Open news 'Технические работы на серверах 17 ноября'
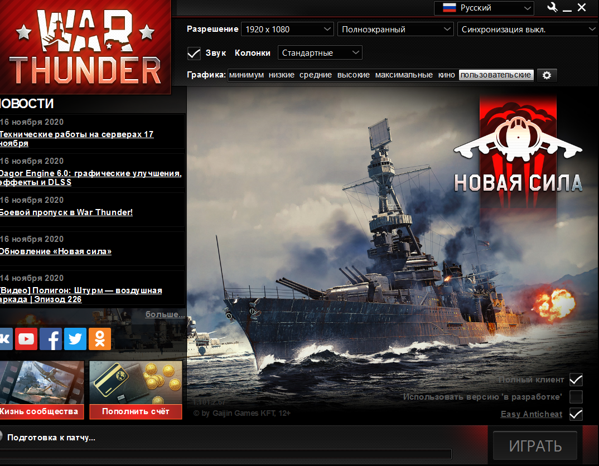 [76, 139]
